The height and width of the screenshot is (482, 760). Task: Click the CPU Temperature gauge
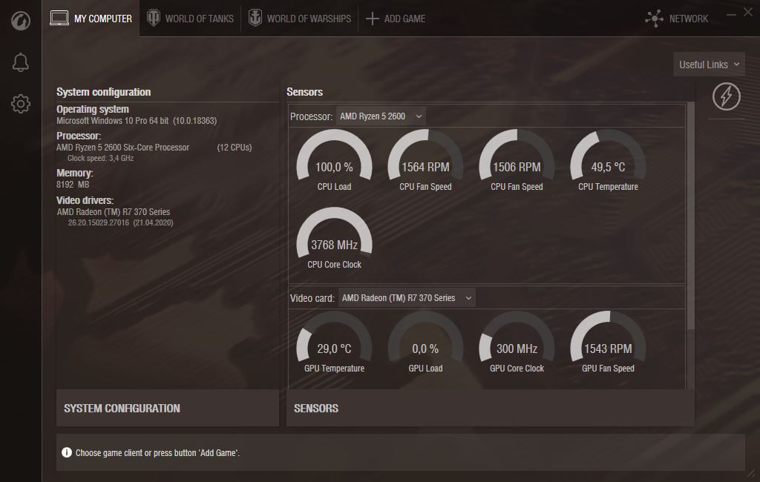tap(608, 160)
